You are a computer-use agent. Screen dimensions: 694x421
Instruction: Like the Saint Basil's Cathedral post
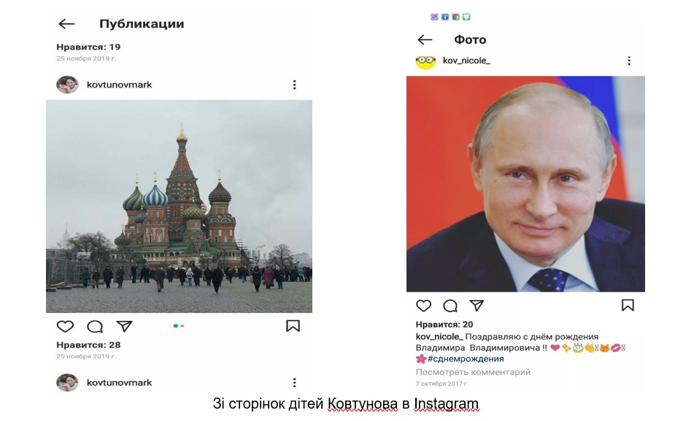pyautogui.click(x=65, y=327)
